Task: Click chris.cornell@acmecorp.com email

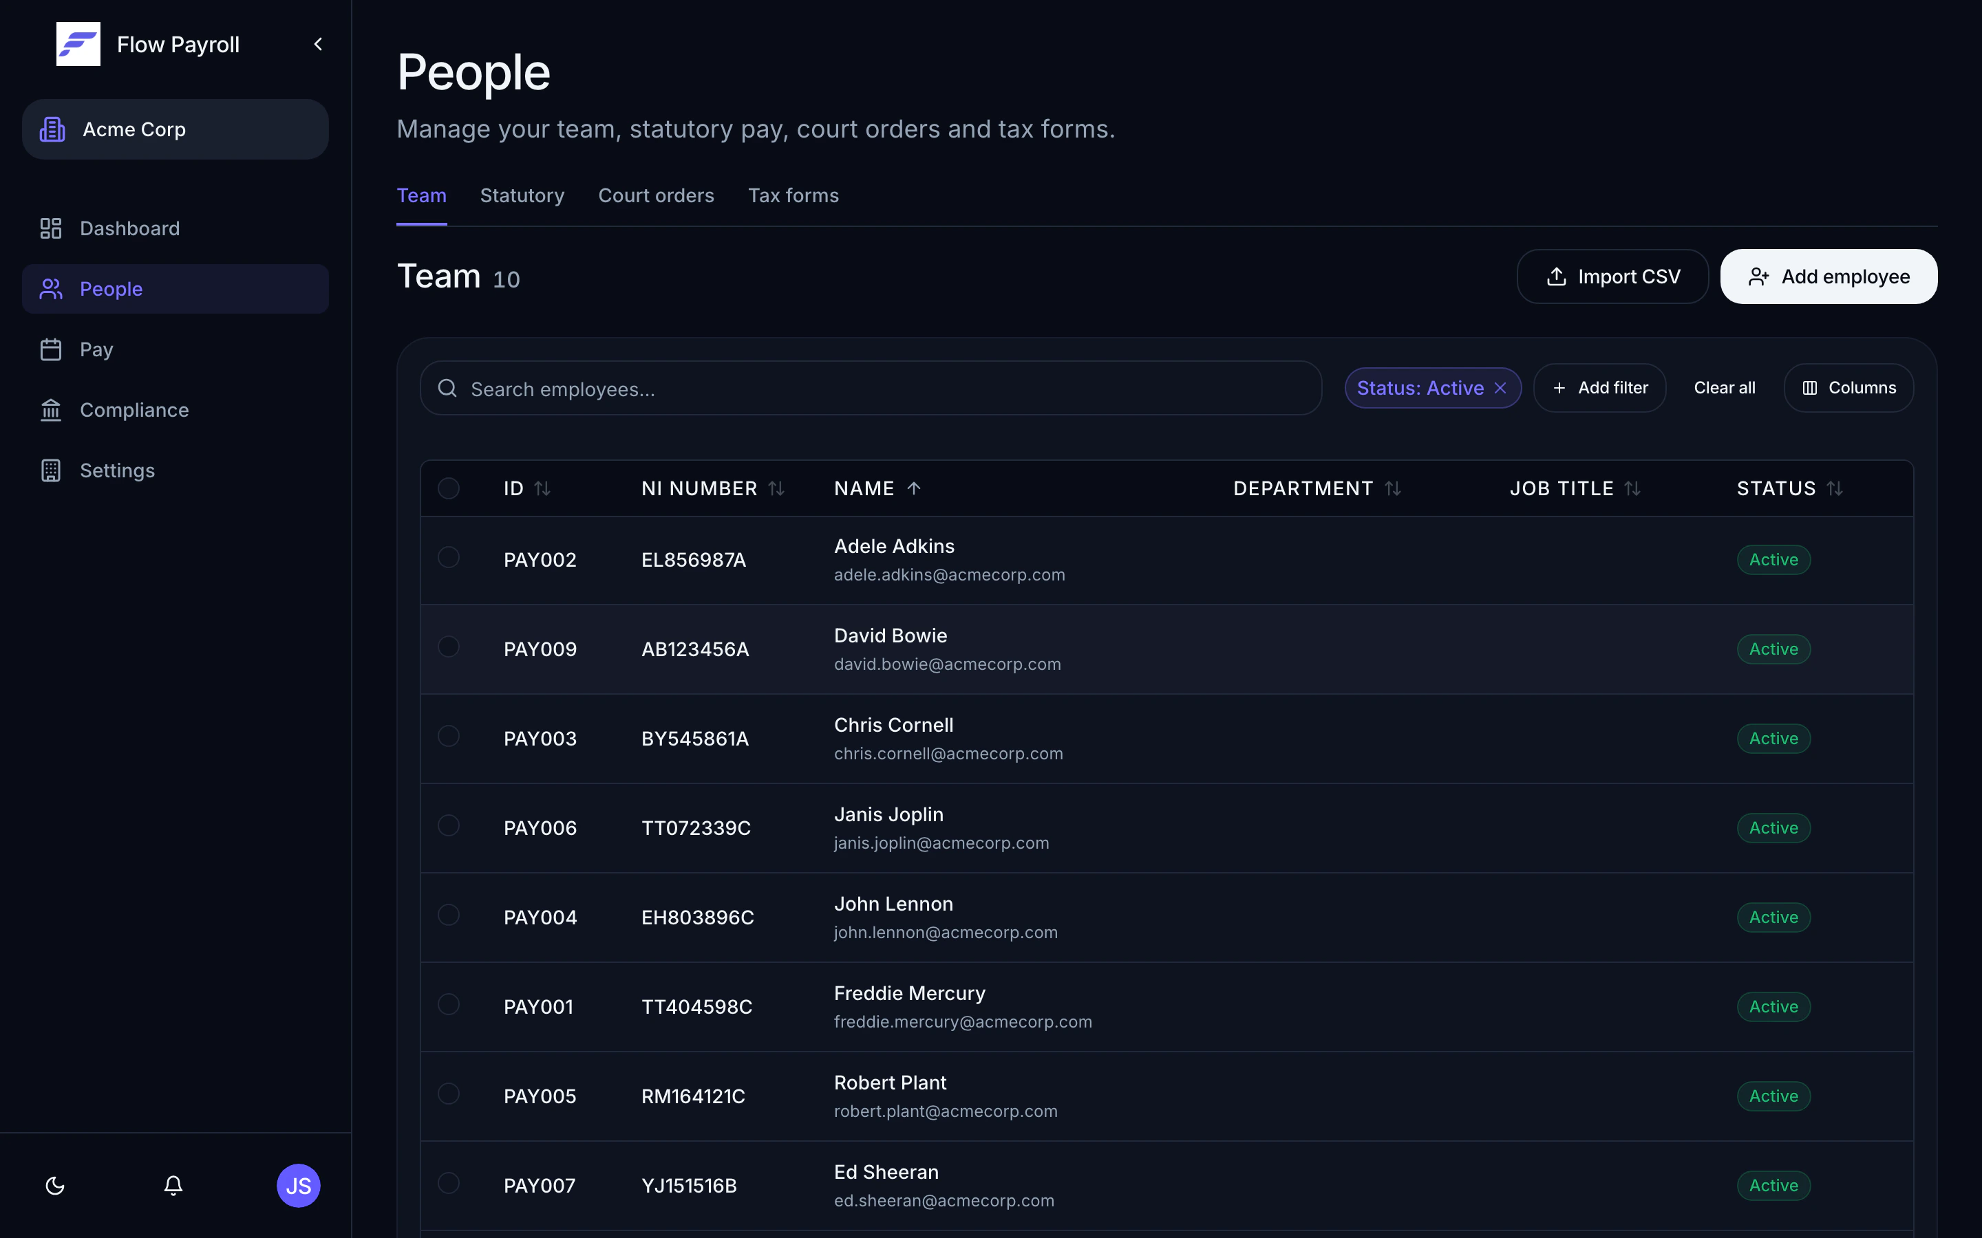Action: point(948,753)
